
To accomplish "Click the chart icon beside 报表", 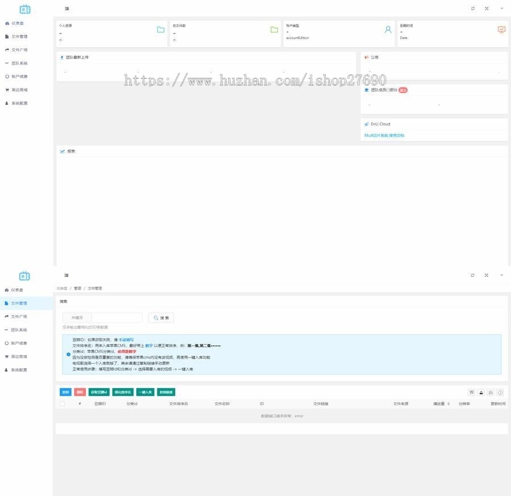I will [x=62, y=151].
